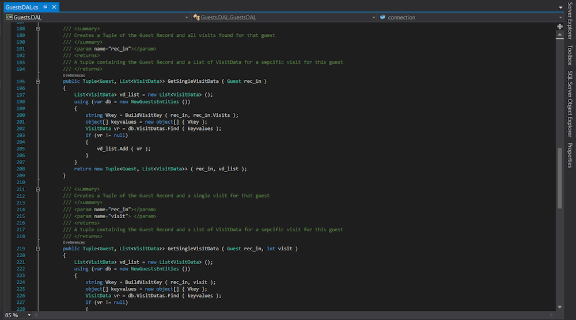Collapse the summary comment at line 188
The height and width of the screenshot is (320, 576).
pos(38,28)
